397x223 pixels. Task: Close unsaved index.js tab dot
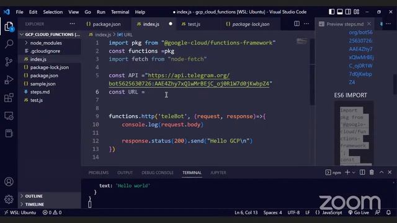tap(171, 24)
